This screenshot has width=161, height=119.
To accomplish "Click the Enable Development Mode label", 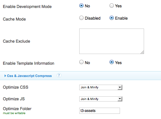I will [x=27, y=7].
